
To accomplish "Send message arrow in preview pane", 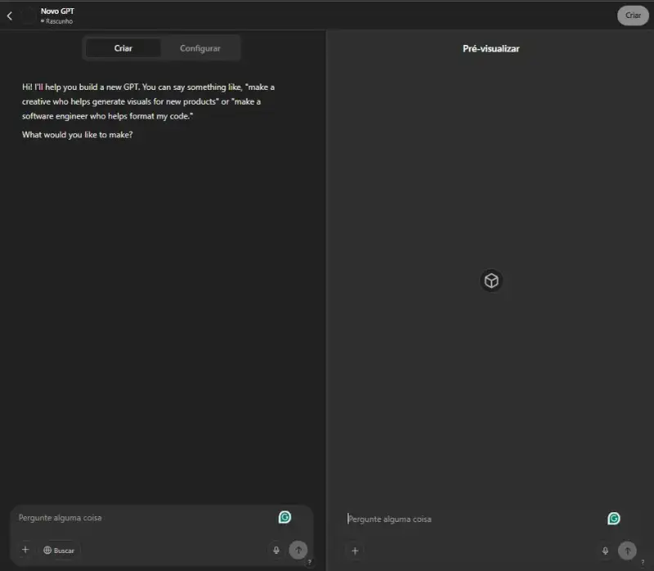I will tap(627, 551).
